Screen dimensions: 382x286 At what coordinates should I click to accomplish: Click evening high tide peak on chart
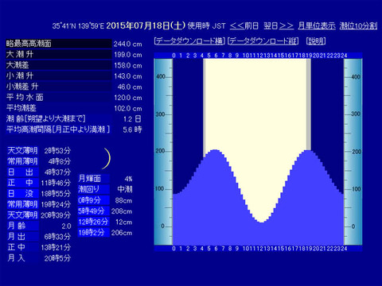coord(308,151)
